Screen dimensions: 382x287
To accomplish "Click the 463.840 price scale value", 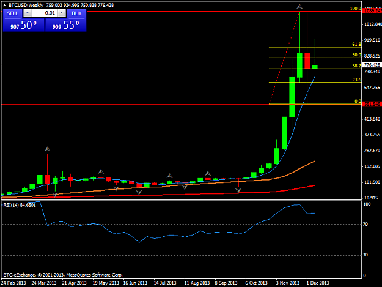I will pyautogui.click(x=372, y=119).
